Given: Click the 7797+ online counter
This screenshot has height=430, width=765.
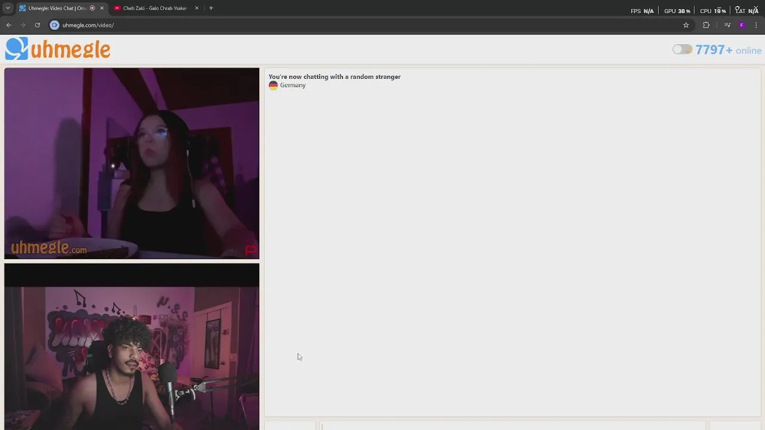Looking at the screenshot, I should [x=729, y=50].
